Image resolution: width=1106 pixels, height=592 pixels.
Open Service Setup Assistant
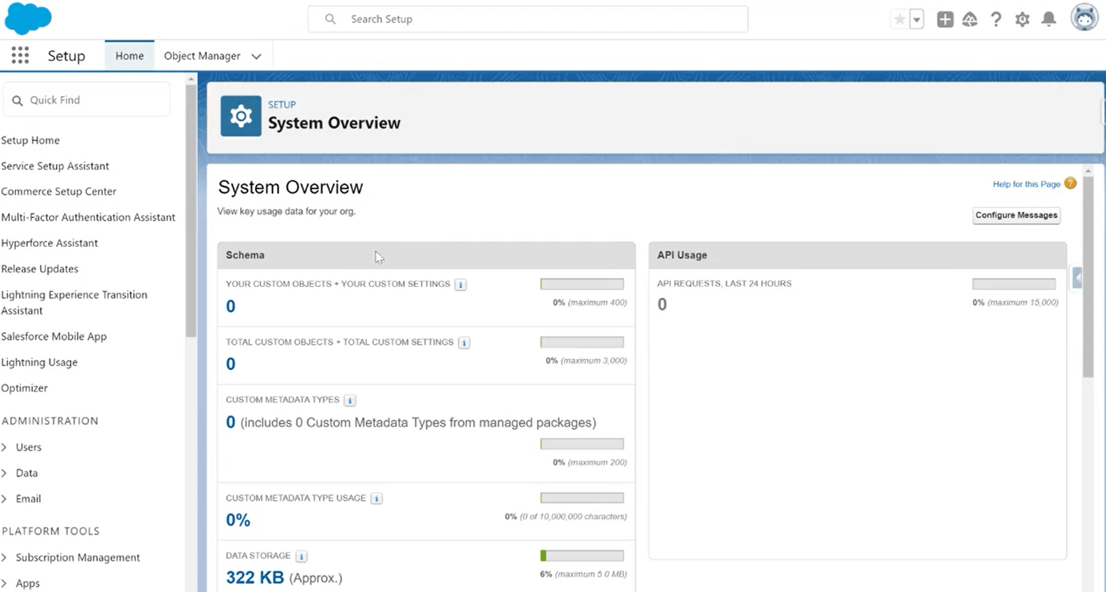(55, 166)
